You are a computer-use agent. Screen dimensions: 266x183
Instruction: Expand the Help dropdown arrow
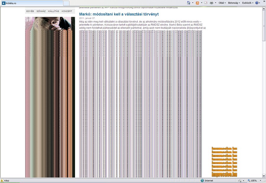pos(259,3)
